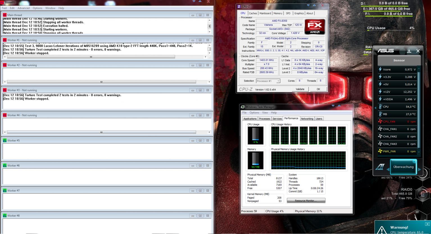Click the Worker #4 red status icon
Screen dimensions: 431x234
[4, 115]
